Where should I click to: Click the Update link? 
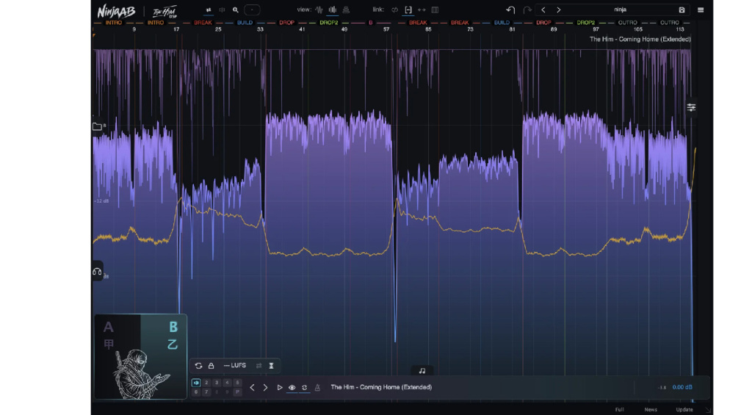point(684,410)
